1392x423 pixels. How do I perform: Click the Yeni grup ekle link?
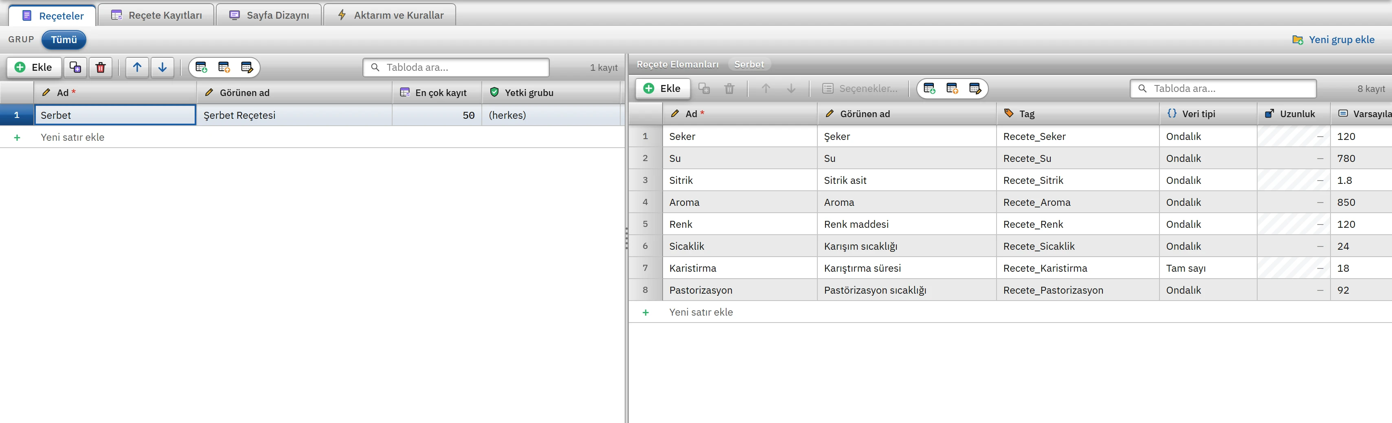(1333, 40)
